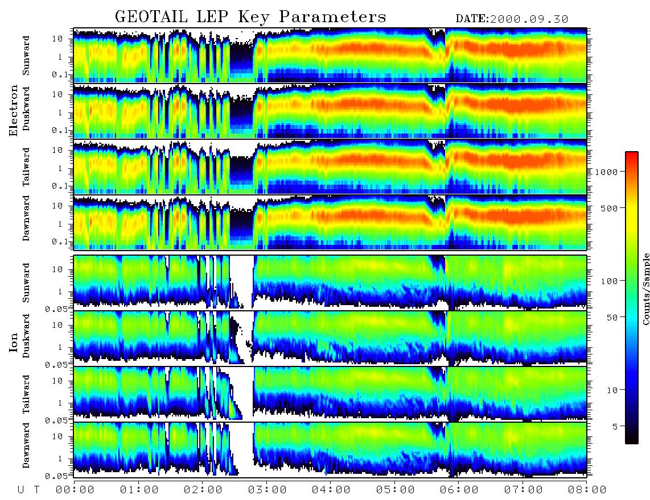Select the Electron "Sunward" axis label
Screen dimensions: 650x500
(26, 56)
